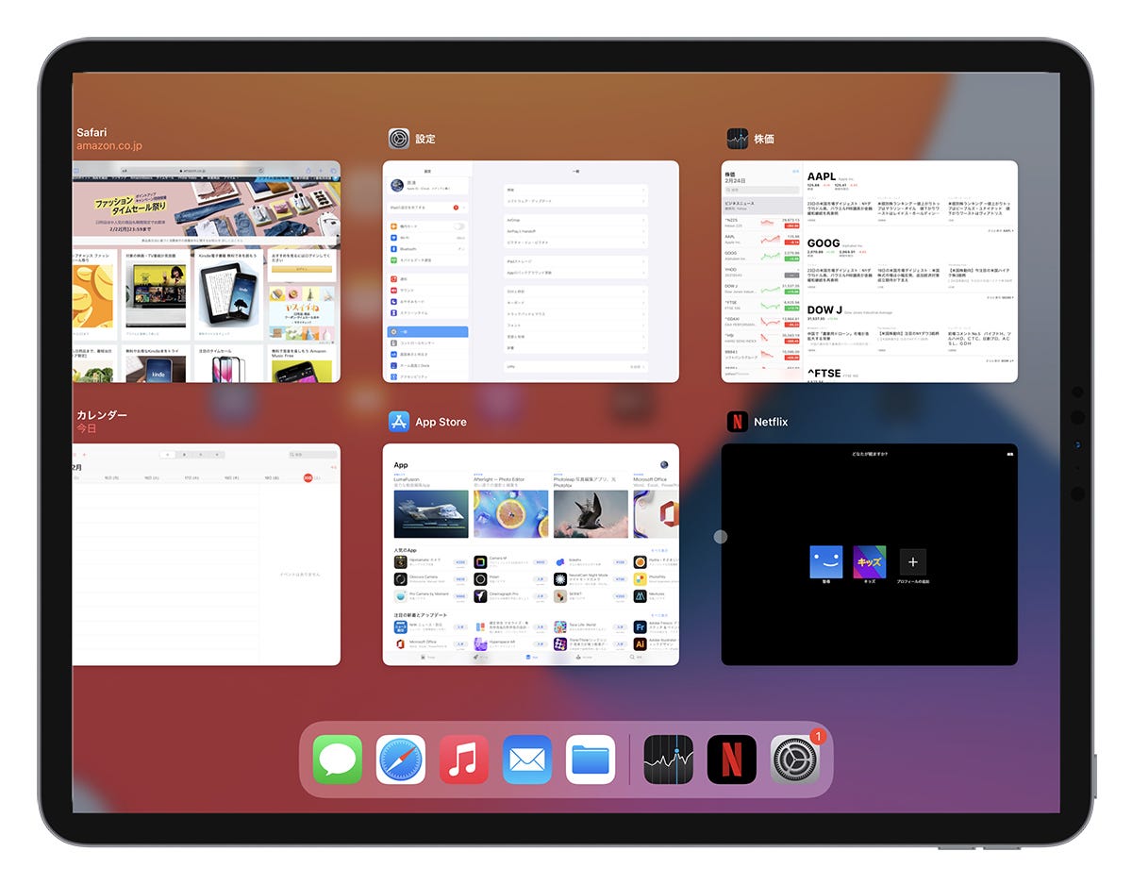The image size is (1132, 885).
Task: Select DOW J in the Stocks watchlist
Action: 761,287
